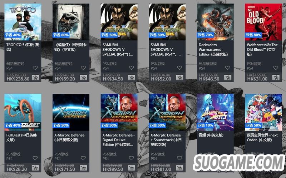This screenshot has width=286, height=178.
Task: Open the Darksiders Warmastered Edition title link
Action: pyautogui.click(x=213, y=49)
